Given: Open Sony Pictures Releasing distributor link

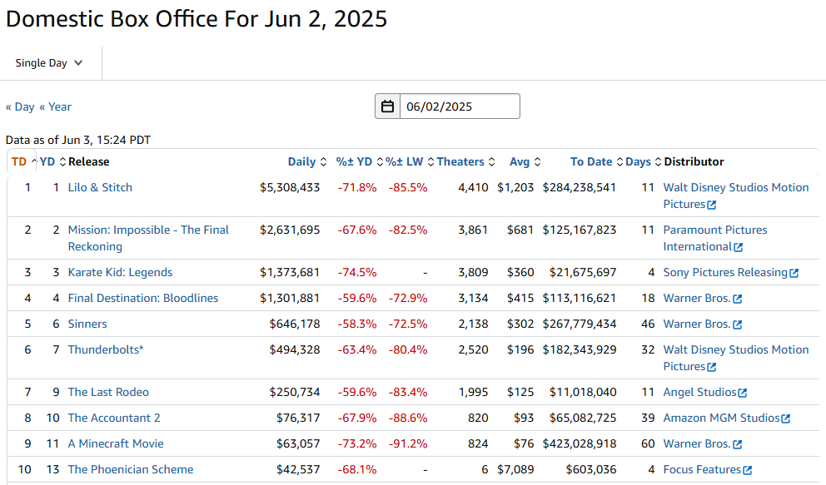Looking at the screenshot, I should [x=730, y=273].
